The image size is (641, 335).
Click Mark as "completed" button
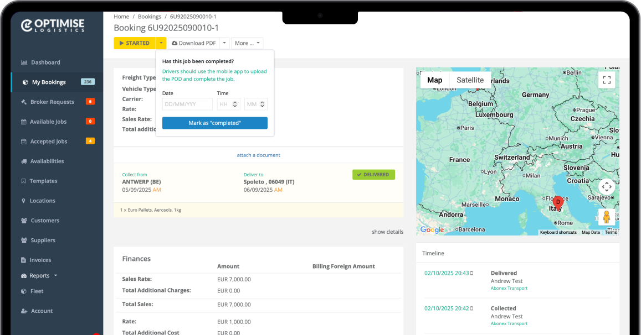pos(214,123)
